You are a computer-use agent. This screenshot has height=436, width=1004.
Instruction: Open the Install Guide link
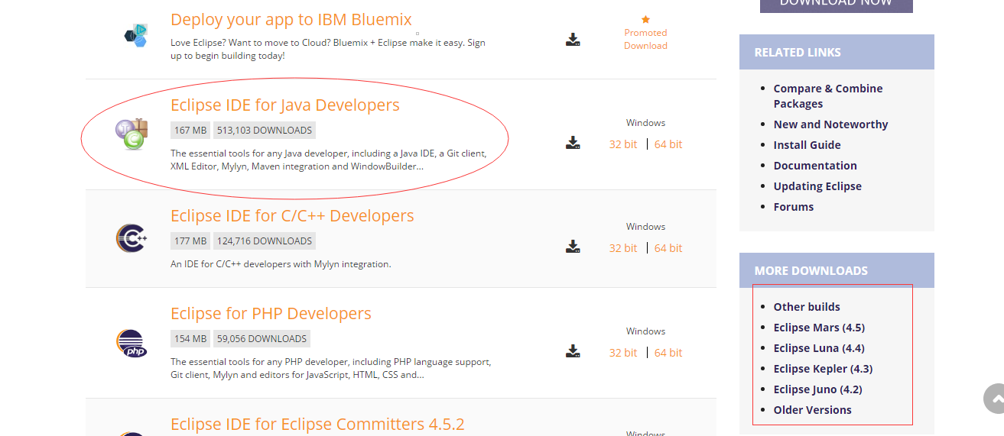[807, 145]
